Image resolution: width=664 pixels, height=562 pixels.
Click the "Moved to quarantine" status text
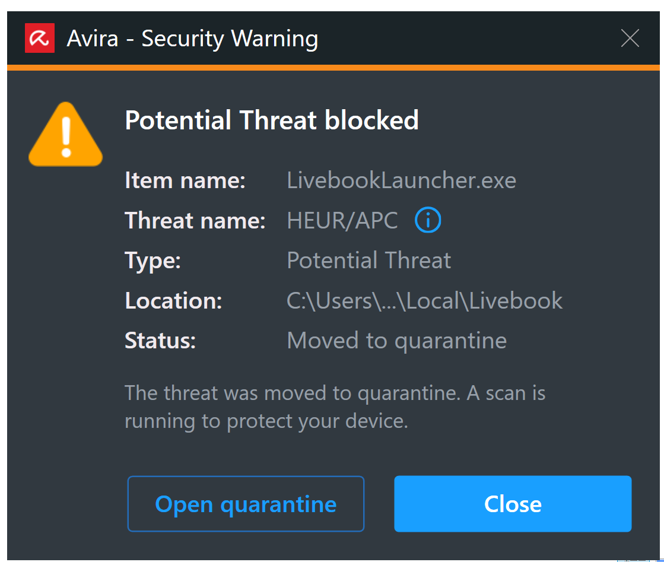tap(396, 340)
